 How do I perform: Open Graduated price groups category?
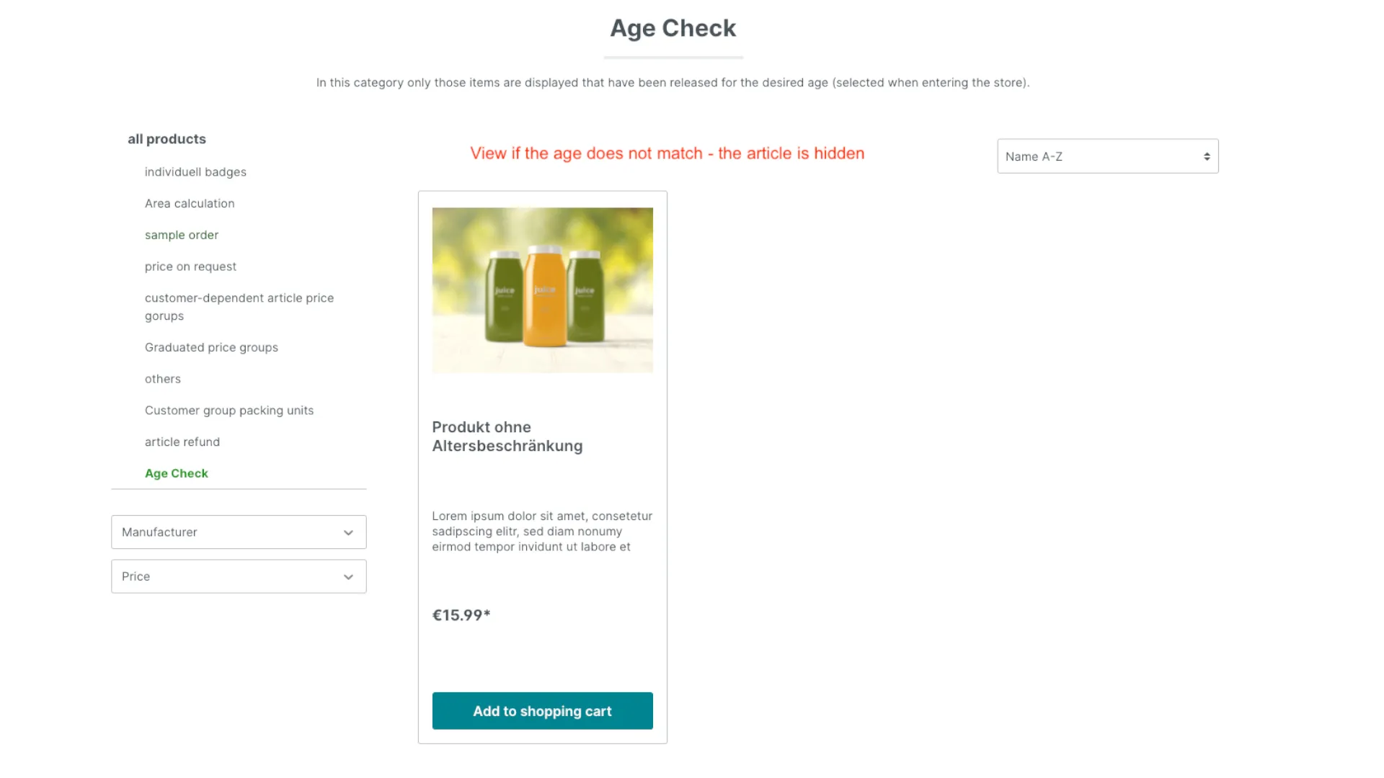[x=211, y=347]
